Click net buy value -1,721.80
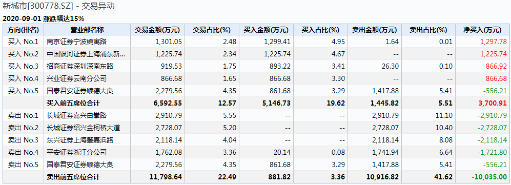 pyautogui.click(x=493, y=152)
